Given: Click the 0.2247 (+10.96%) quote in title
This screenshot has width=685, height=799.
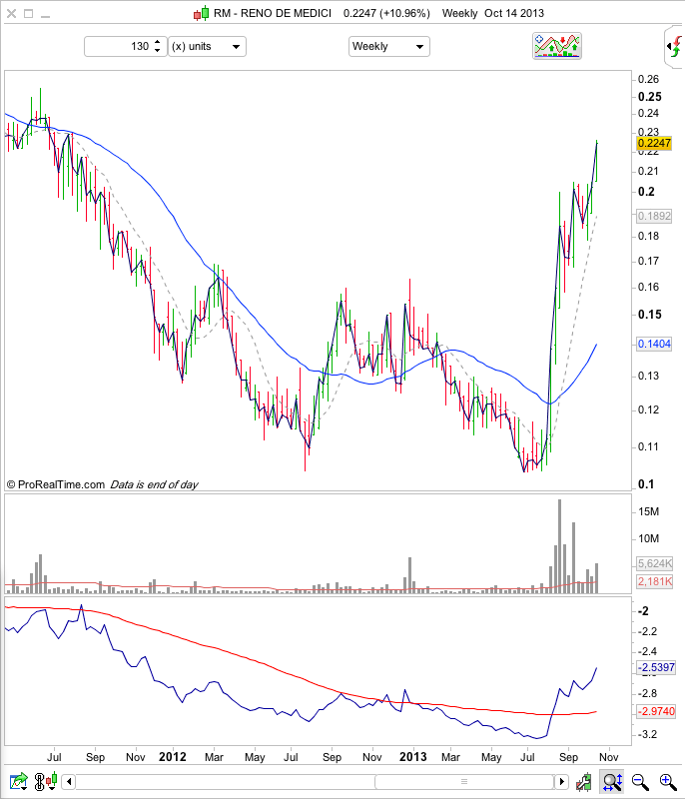Looking at the screenshot, I should click(386, 13).
